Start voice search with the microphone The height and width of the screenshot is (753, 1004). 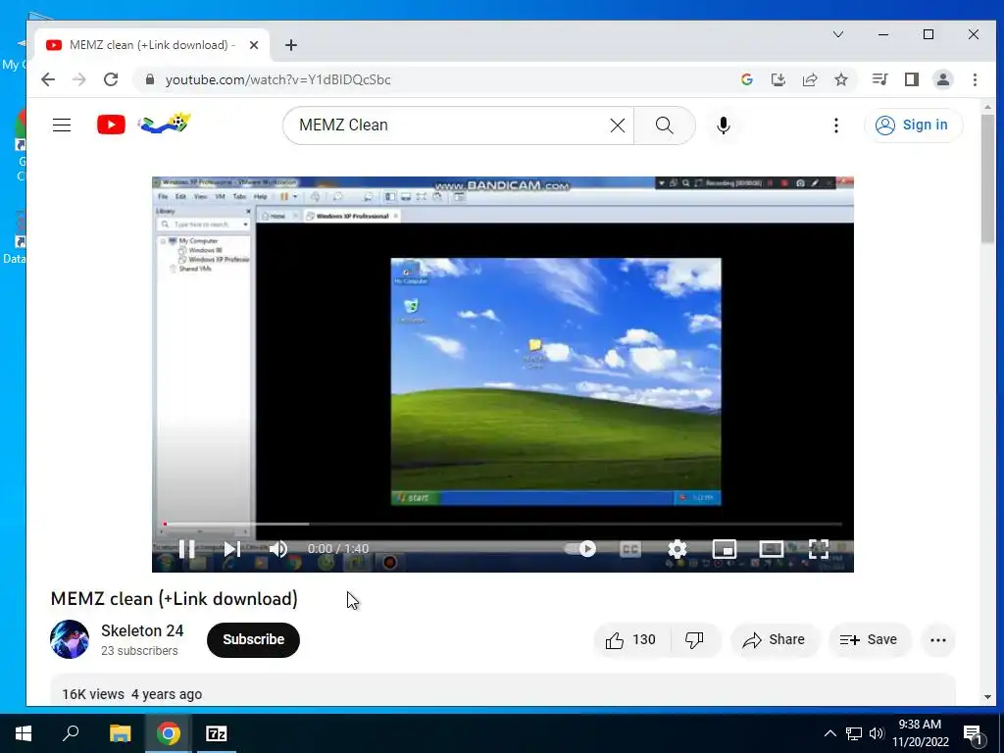click(724, 125)
